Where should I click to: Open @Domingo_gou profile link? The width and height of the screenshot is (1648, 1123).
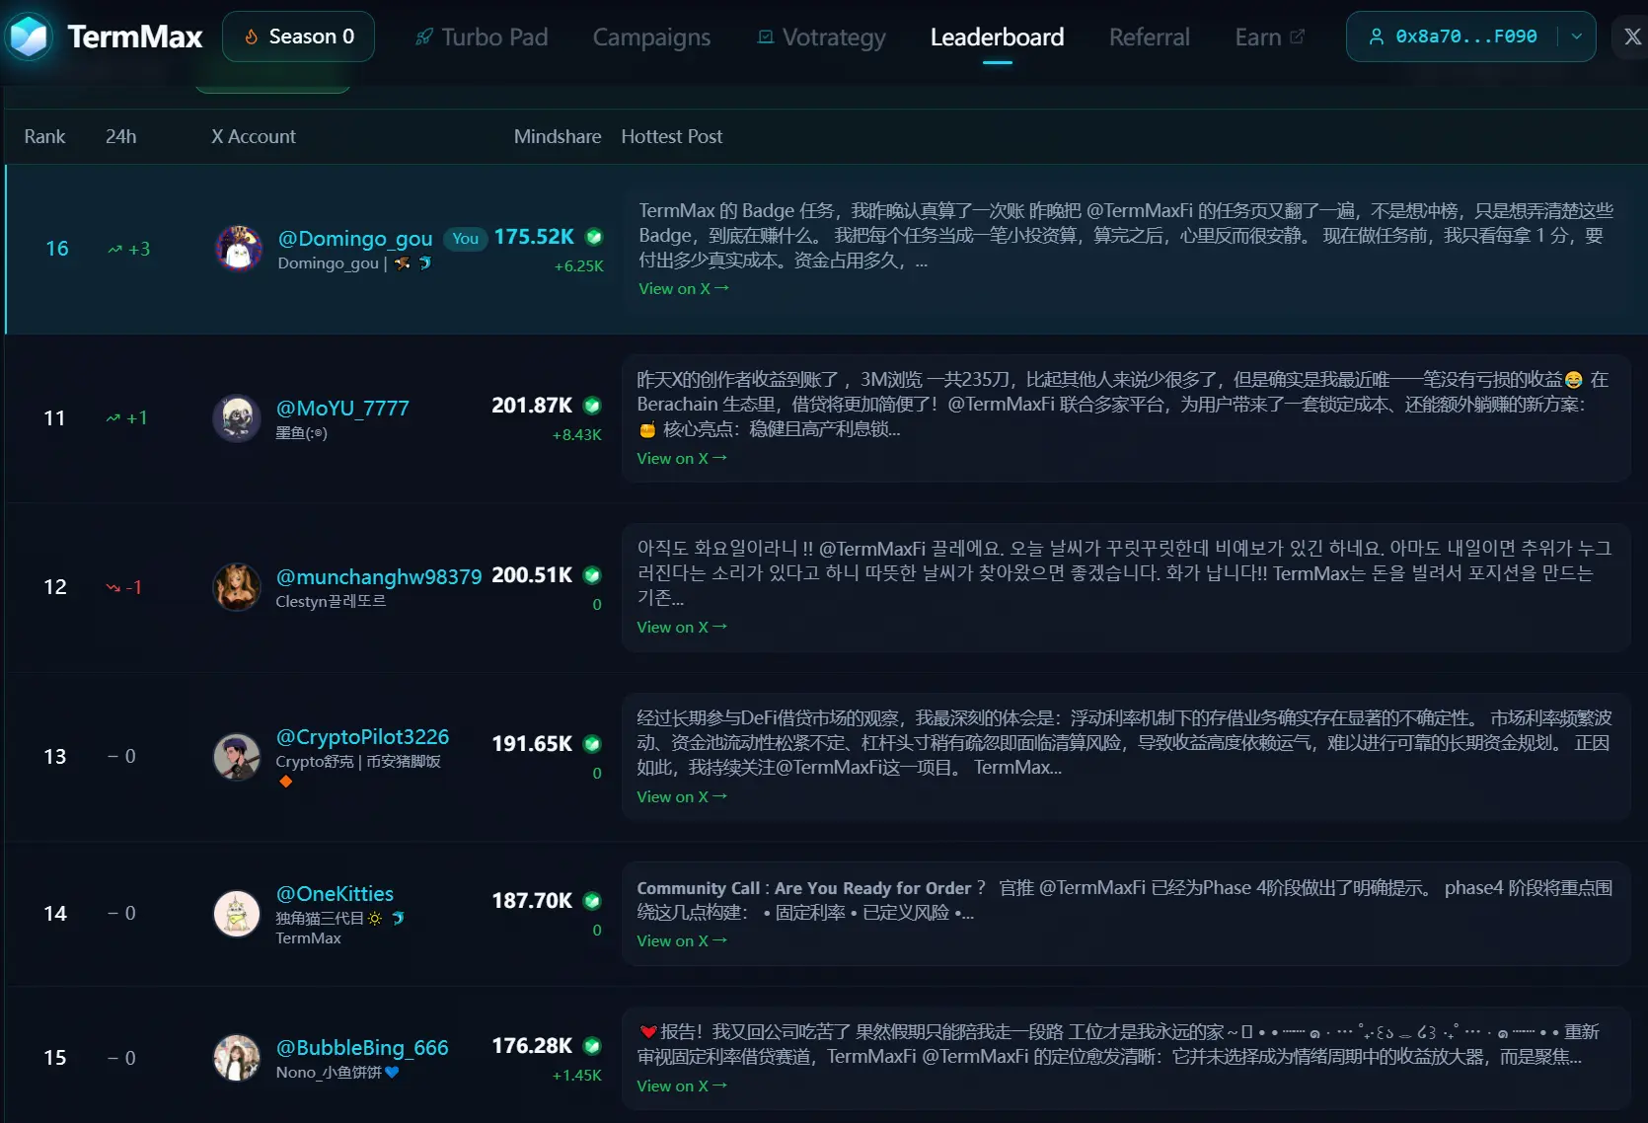click(355, 238)
